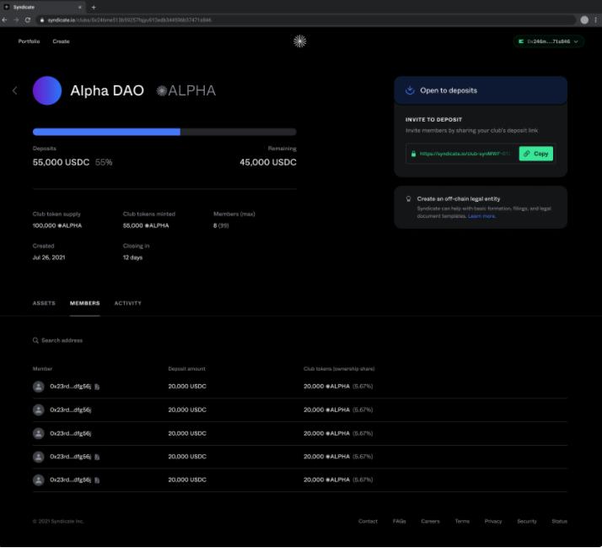
Task: Click the Open to deposits download icon
Action: click(410, 90)
